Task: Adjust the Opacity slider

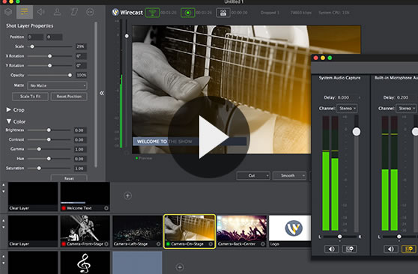Action: tap(70, 75)
